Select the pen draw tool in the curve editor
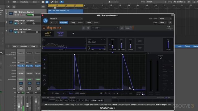The height and width of the screenshot is (111, 198). pyautogui.click(x=44, y=64)
